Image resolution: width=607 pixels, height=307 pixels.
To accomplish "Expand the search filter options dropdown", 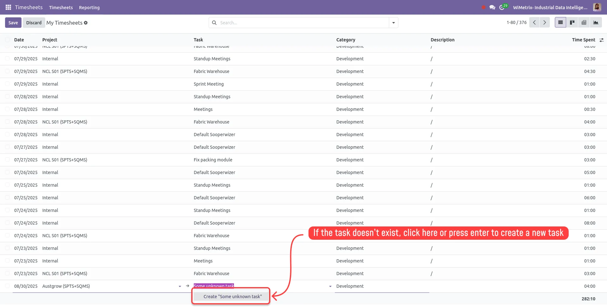I will [x=393, y=23].
